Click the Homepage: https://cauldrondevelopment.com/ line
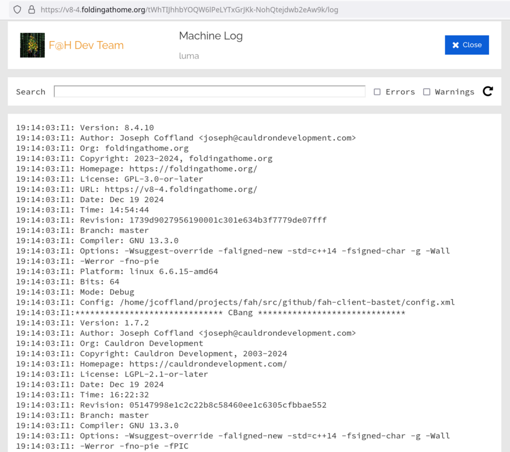 click(x=151, y=364)
